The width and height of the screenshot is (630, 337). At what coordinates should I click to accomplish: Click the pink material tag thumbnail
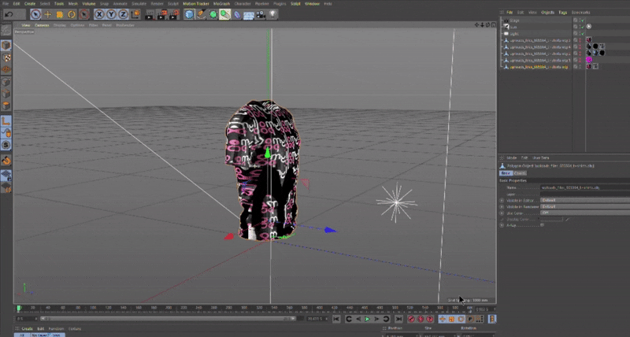pos(587,60)
